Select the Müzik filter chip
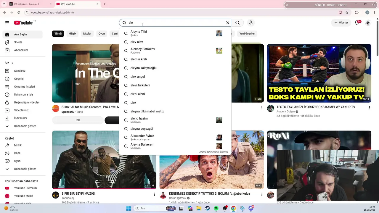The image size is (379, 213). 72,34
